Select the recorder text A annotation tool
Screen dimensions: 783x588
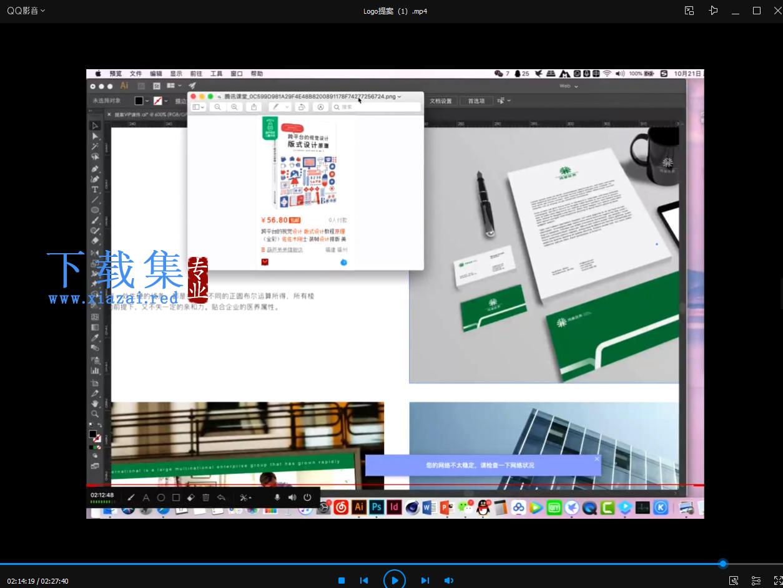146,498
